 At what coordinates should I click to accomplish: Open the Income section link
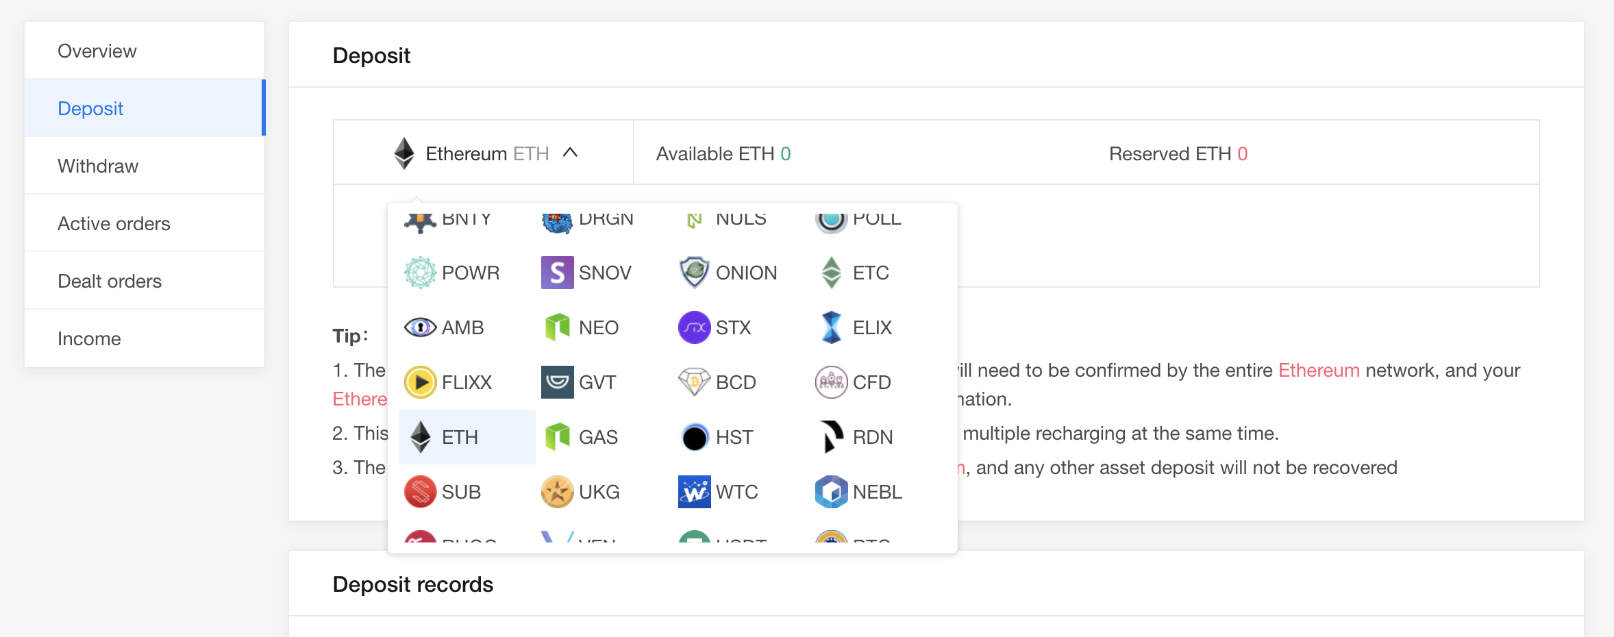tap(89, 338)
